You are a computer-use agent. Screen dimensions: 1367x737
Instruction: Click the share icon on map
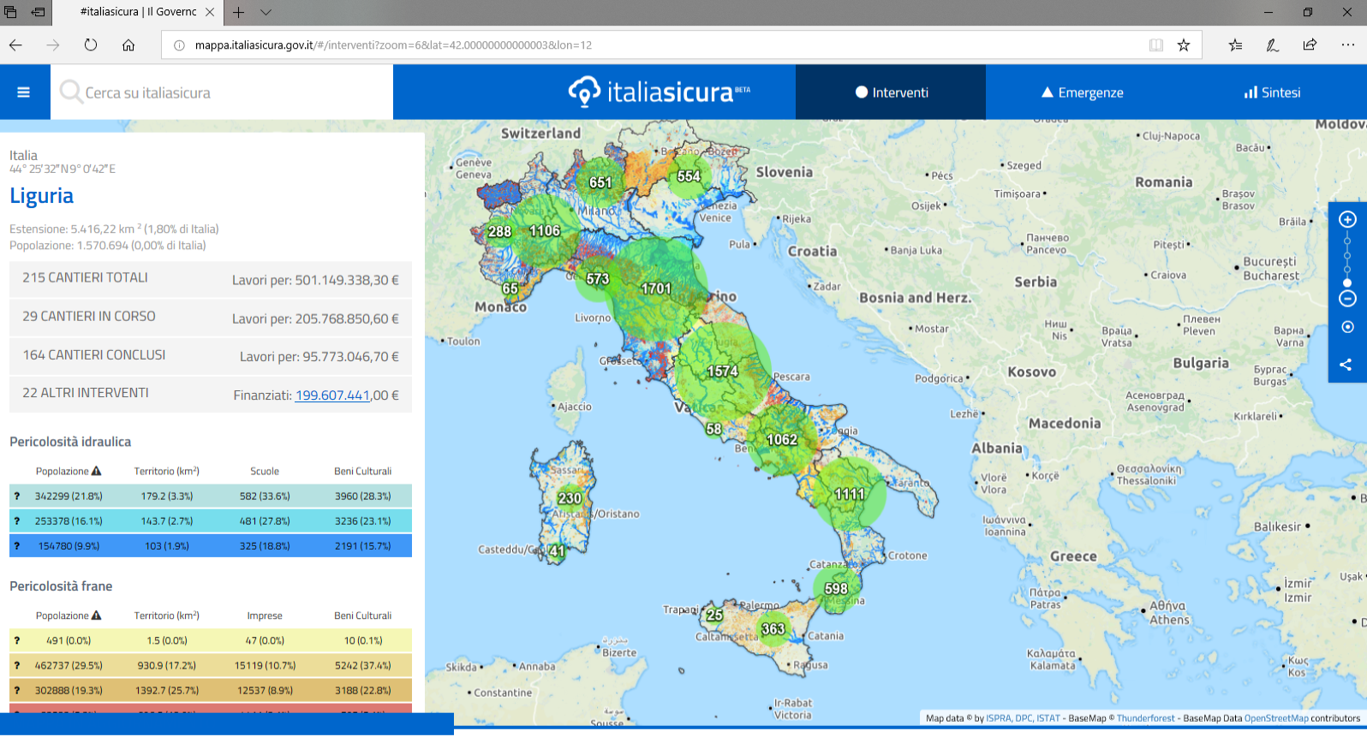coord(1346,365)
